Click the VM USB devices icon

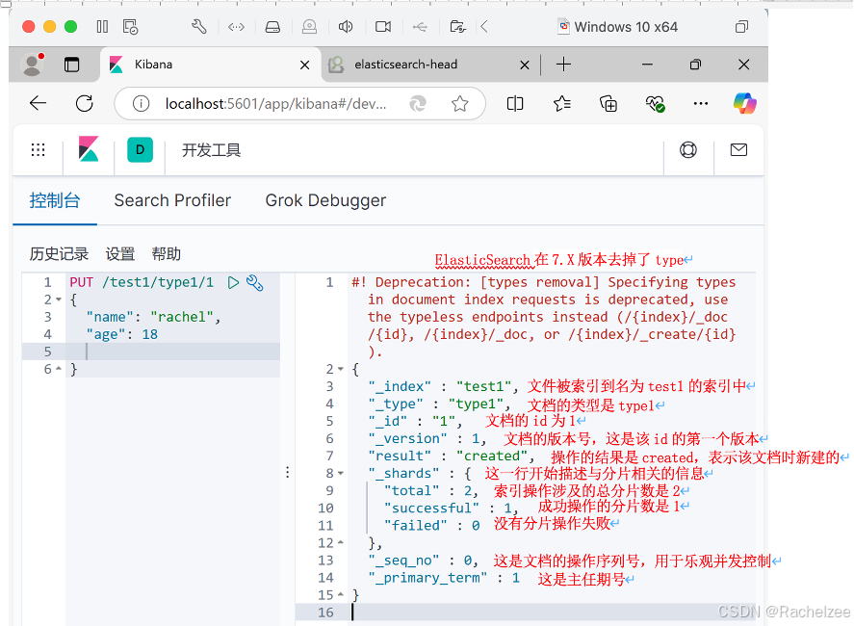pyautogui.click(x=420, y=27)
